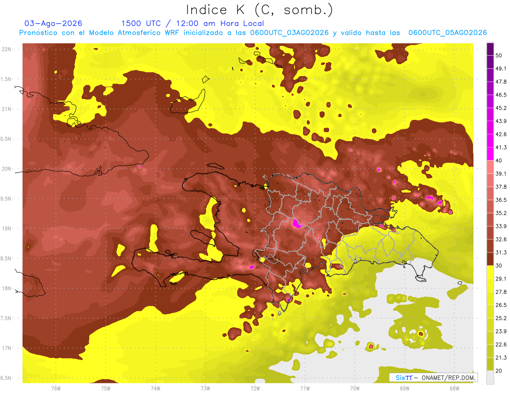510x394 pixels.
Task: Click the "73W" longitude label
Action: 205,389
